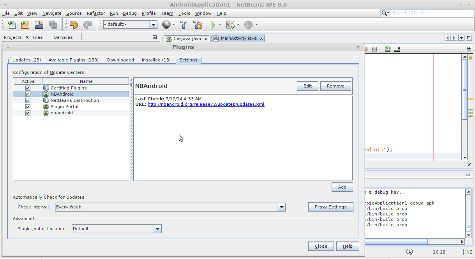Open the Check Interval dropdown
The height and width of the screenshot is (259, 475).
pyautogui.click(x=282, y=207)
